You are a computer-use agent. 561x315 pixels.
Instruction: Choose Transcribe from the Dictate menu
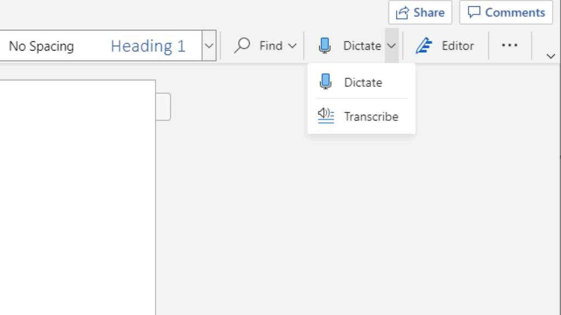tap(371, 116)
